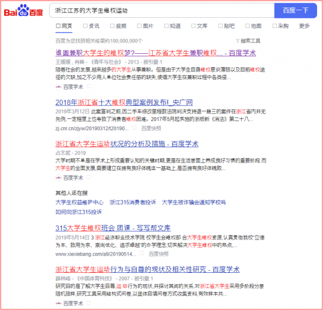Switch to the 资讯 tab
Image resolution: width=323 pixels, height=310 pixels.
click(91, 26)
